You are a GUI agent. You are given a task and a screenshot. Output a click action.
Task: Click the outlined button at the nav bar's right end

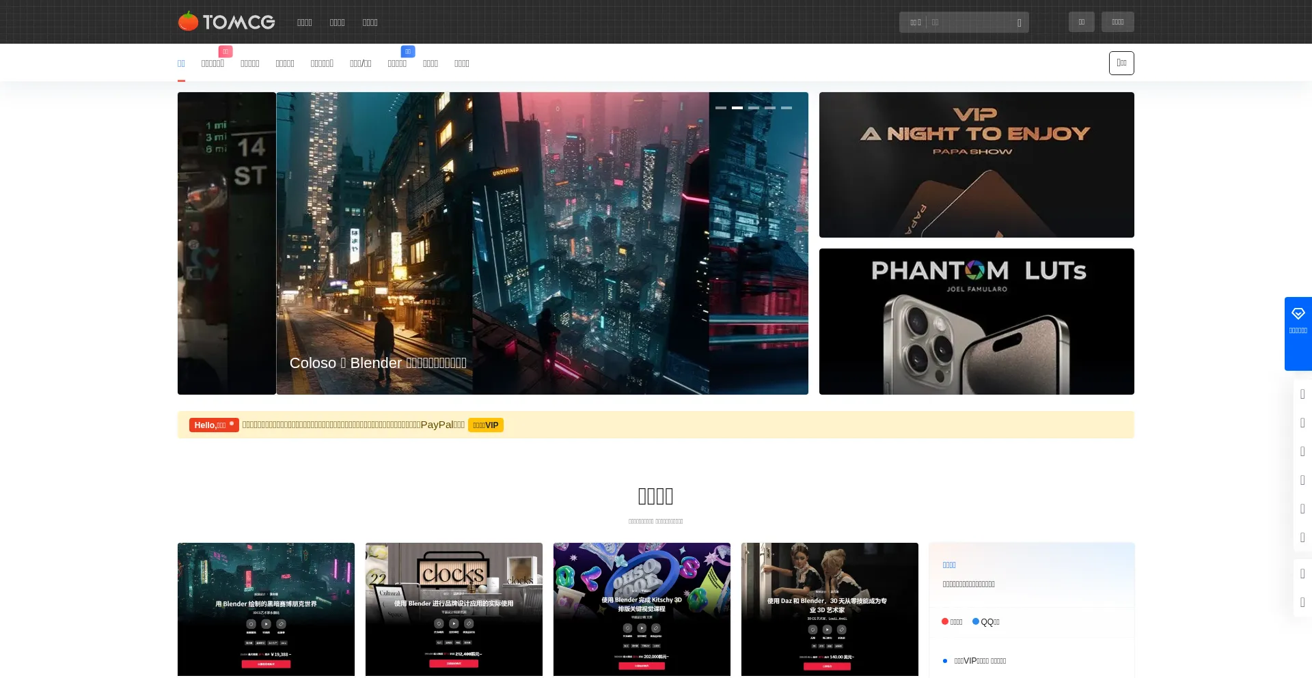(1121, 63)
